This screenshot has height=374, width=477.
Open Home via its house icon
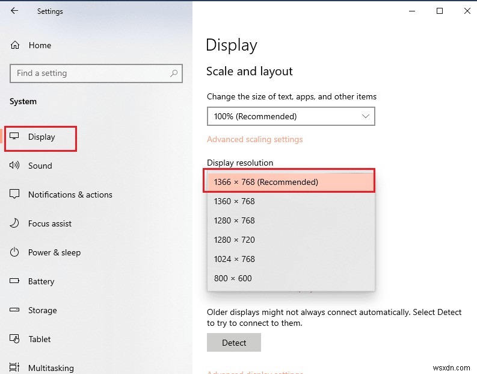15,45
